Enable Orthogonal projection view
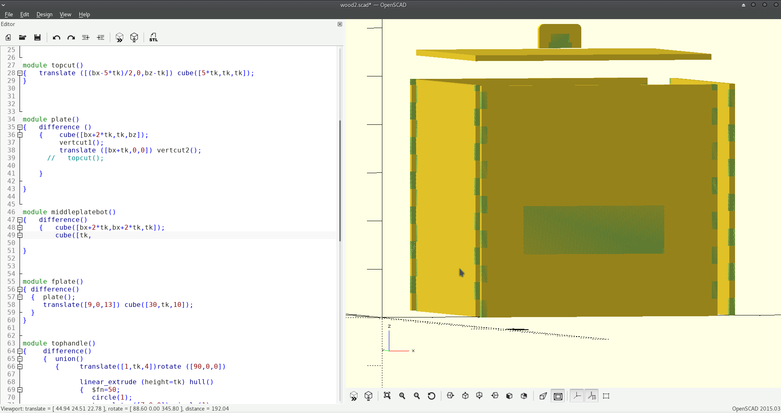781x413 pixels. tap(558, 396)
